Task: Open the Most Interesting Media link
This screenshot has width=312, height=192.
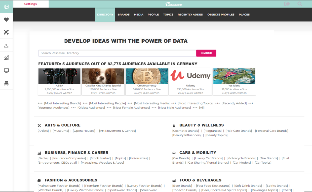Action: click(152, 103)
